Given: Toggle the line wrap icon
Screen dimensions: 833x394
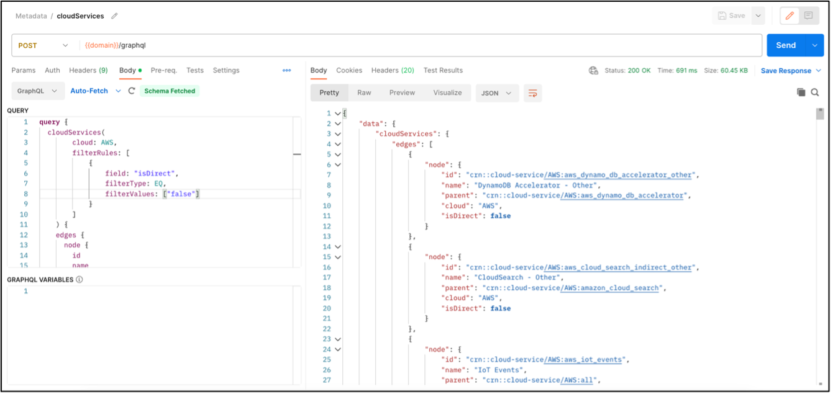Looking at the screenshot, I should point(533,93).
